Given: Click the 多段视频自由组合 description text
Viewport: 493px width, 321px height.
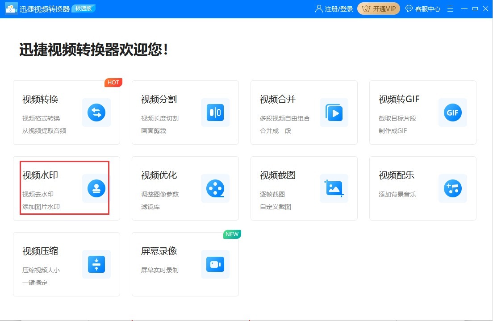Looking at the screenshot, I should pyautogui.click(x=285, y=118).
